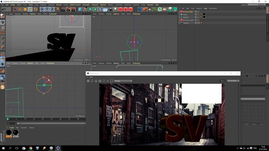Image resolution: width=269 pixels, height=151 pixels.
Task: Toggle the enable checkmark of RS Area Light
Action: (x=199, y=12)
